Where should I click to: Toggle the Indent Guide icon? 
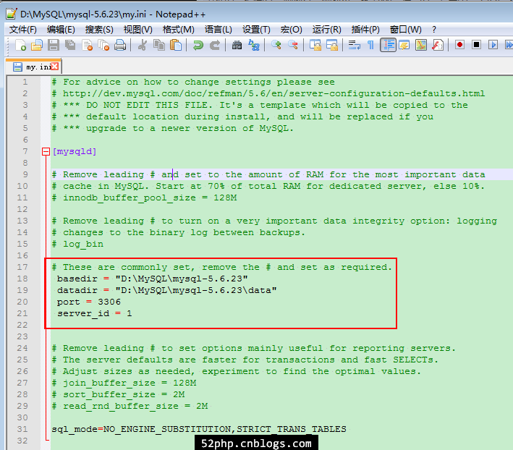(x=388, y=45)
